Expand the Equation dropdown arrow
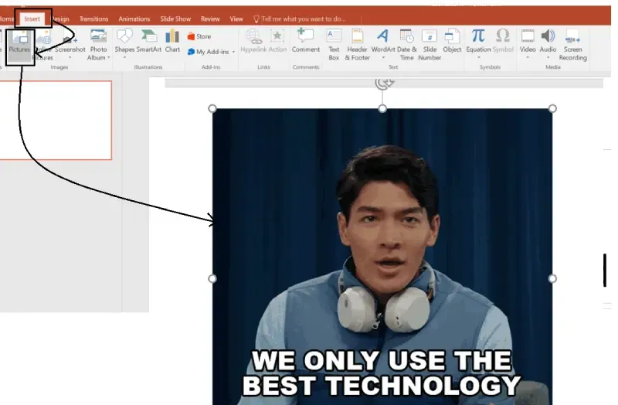This screenshot has height=405, width=618. click(478, 57)
